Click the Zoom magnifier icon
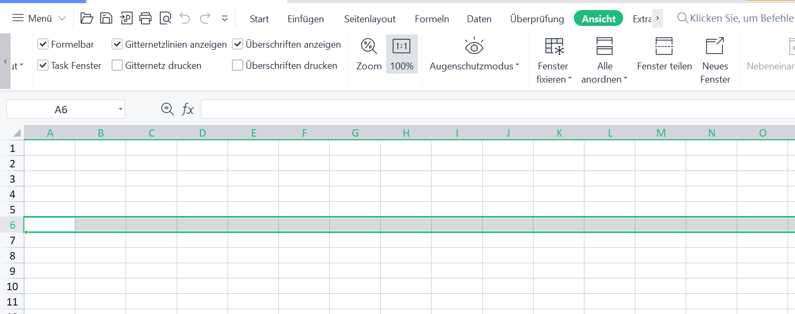 369,47
